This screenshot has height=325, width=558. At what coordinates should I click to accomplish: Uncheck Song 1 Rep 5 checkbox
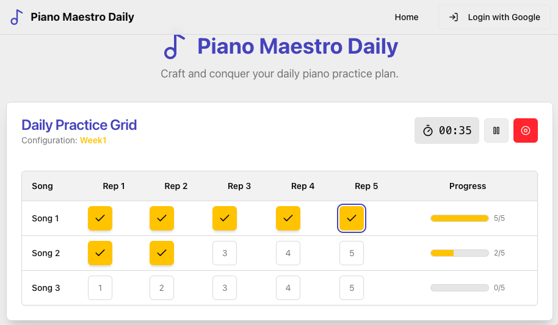(x=351, y=218)
